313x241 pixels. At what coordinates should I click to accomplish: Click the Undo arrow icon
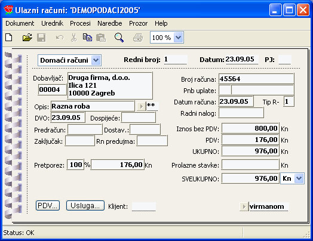[60, 38]
